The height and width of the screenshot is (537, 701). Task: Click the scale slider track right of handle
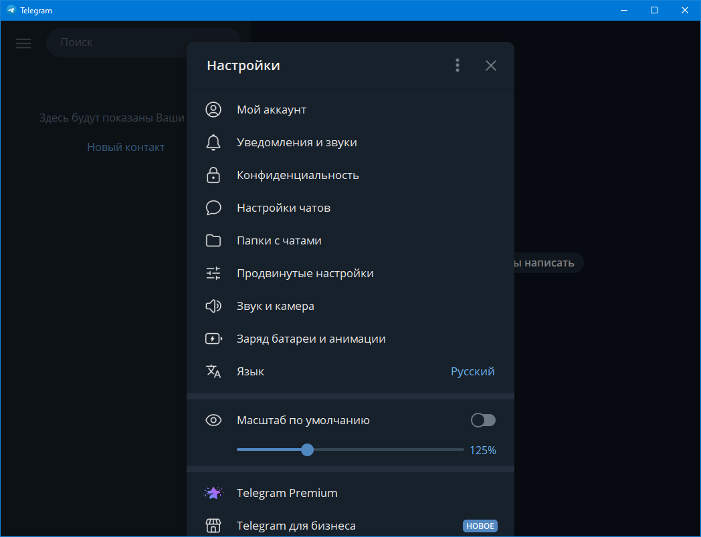click(389, 450)
